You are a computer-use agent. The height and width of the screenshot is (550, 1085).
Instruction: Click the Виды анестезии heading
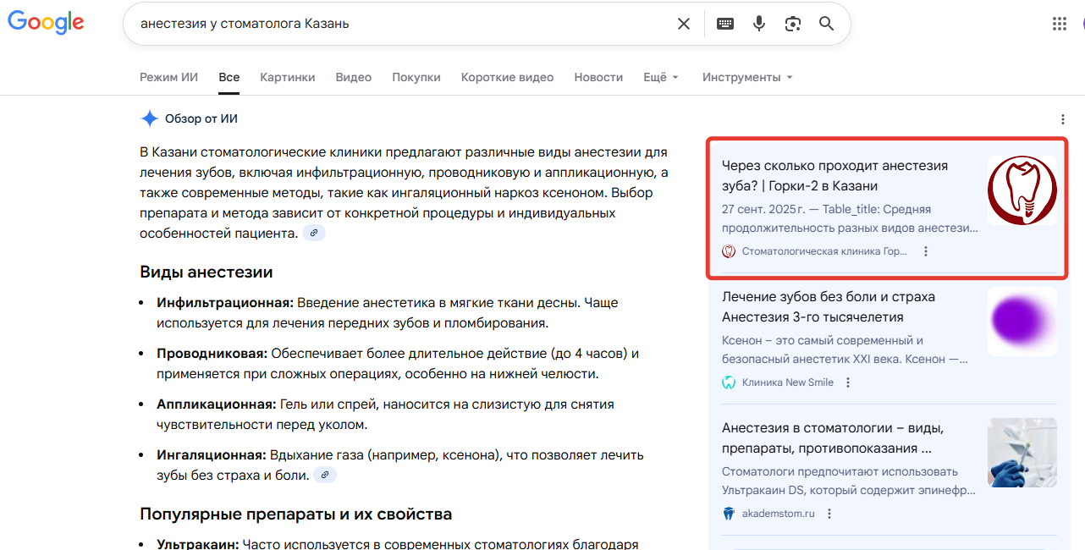point(207,272)
